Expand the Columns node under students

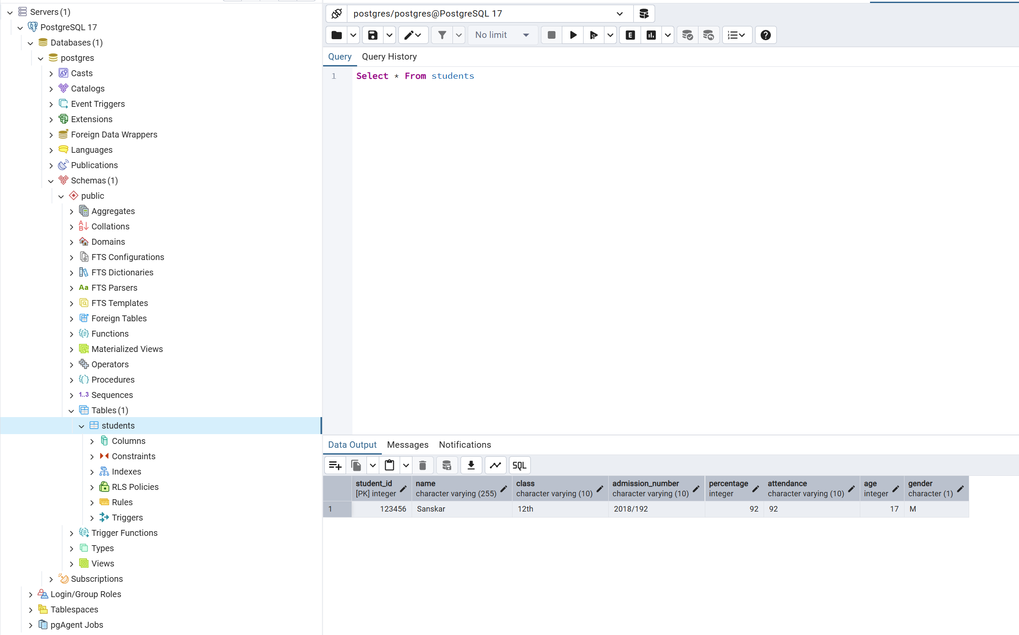click(92, 441)
